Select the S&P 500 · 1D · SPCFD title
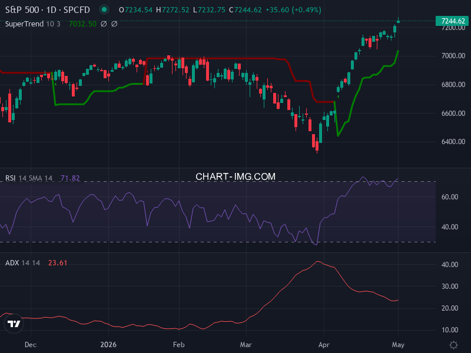 [x=48, y=10]
